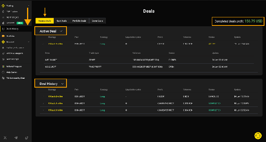Click the Deals History sidebar icon
This screenshot has width=266, height=142.
(x=3, y=29)
